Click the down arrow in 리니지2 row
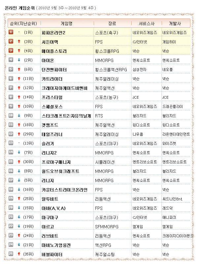Viewport: 198px width, 264px height. (19, 152)
